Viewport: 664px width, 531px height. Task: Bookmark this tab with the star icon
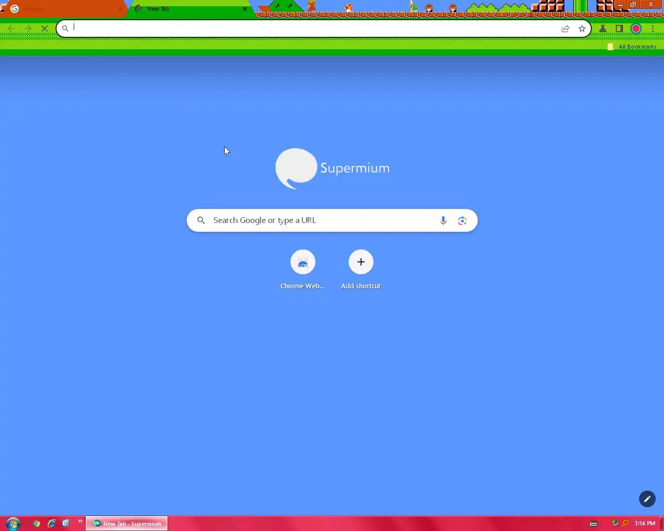pyautogui.click(x=582, y=29)
